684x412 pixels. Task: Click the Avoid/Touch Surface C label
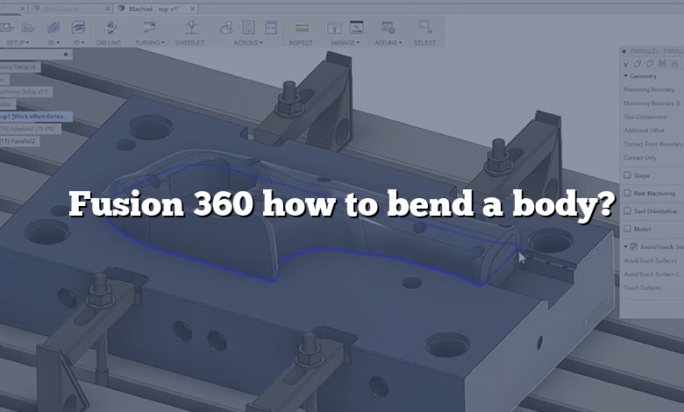[652, 274]
